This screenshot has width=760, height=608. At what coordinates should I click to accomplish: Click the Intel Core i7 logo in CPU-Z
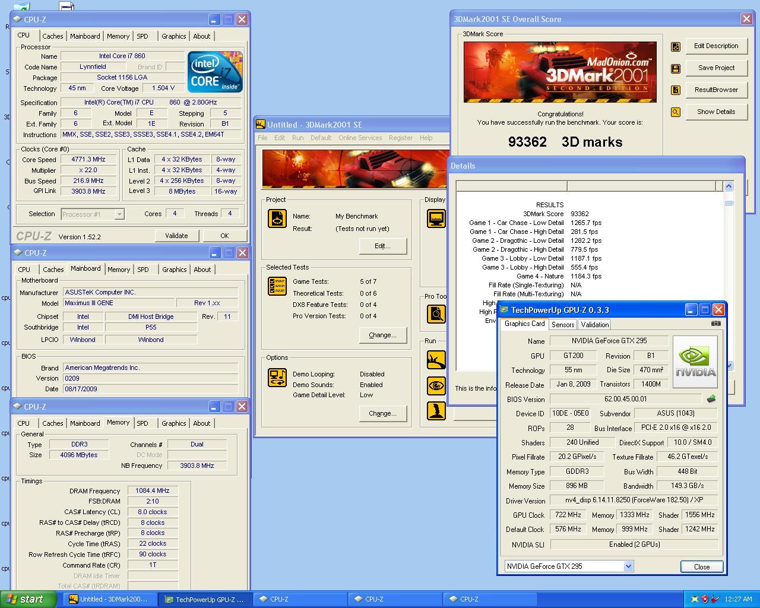pyautogui.click(x=215, y=72)
